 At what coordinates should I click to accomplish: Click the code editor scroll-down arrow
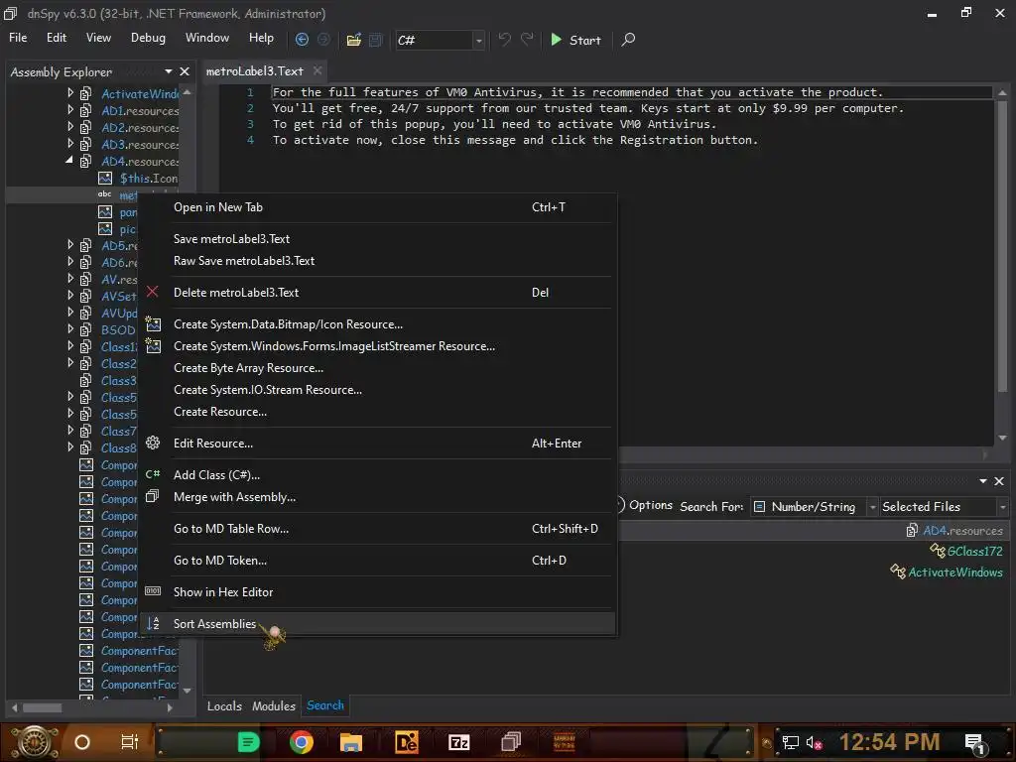tap(1002, 438)
